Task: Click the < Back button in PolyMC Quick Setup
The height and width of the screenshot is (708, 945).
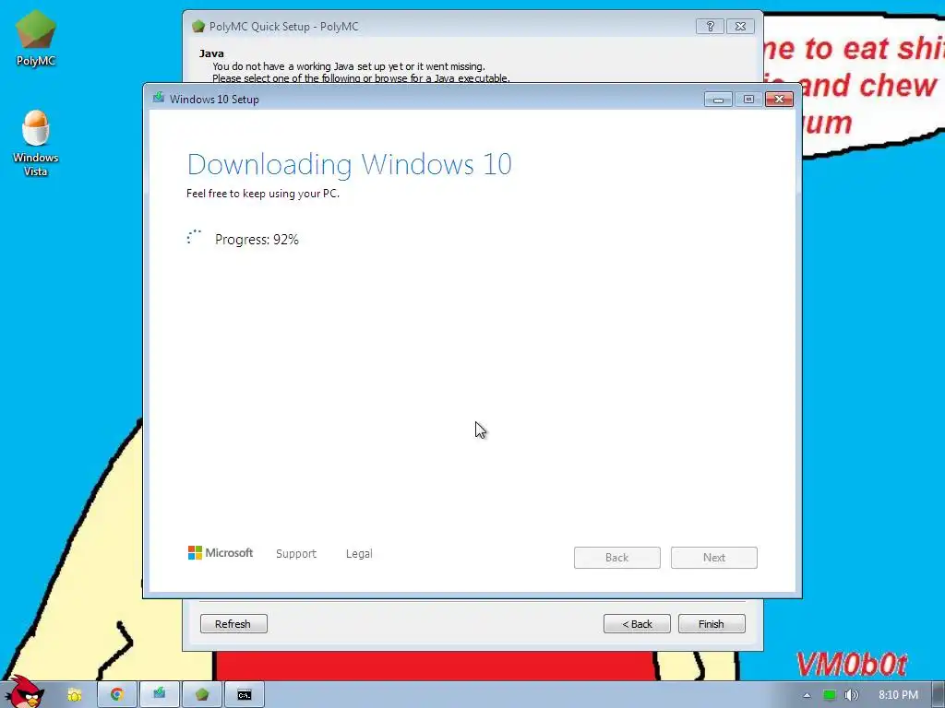Action: tap(637, 624)
